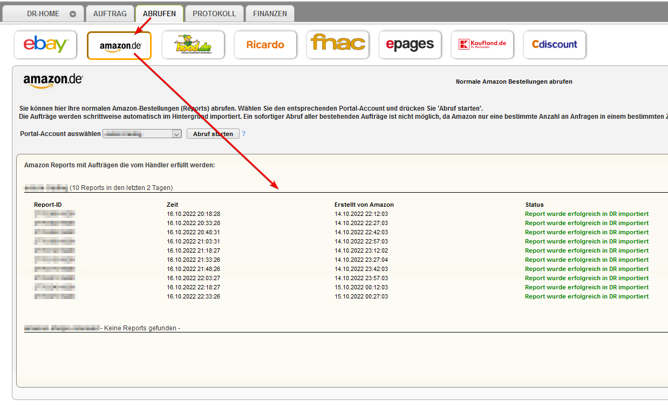Select the amazon.de marketplace tile
The image size is (668, 407).
(119, 45)
